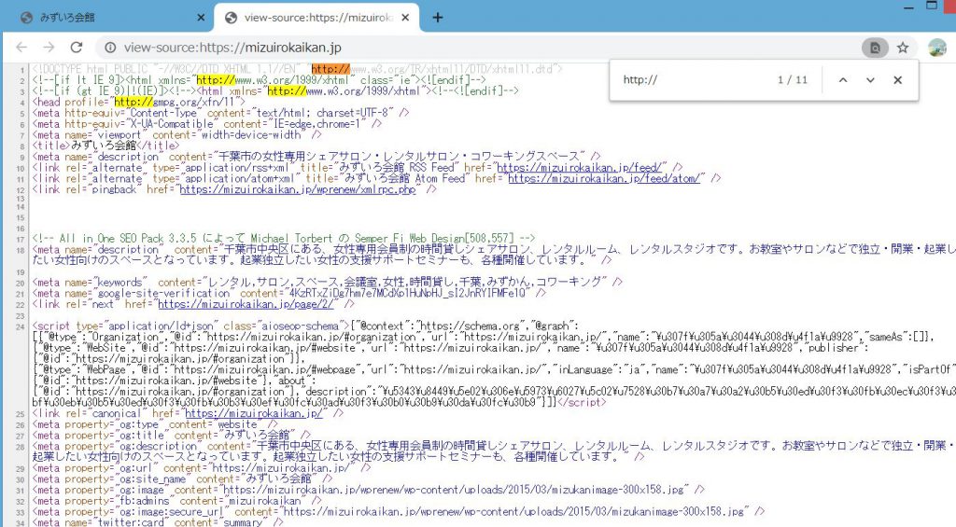Select the view-source:https://mizuirok tab
This screenshot has width=956, height=527.
click(316, 18)
